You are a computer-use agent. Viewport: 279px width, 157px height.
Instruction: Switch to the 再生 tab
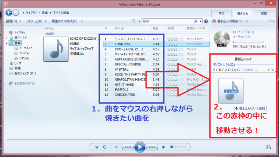(221, 14)
